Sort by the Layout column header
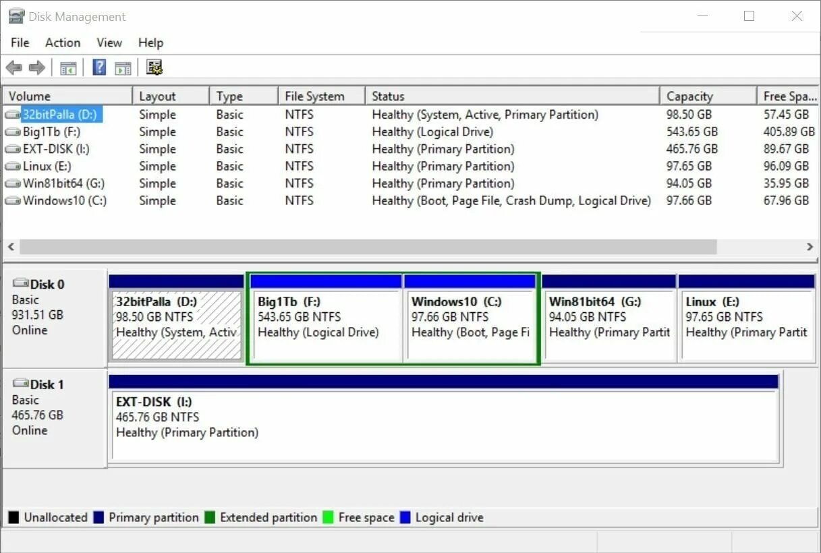This screenshot has height=553, width=821. (171, 96)
